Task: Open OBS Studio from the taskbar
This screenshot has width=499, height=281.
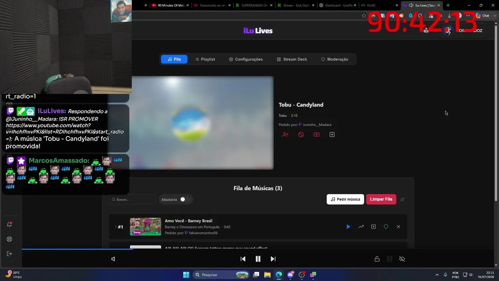Action: [x=301, y=275]
